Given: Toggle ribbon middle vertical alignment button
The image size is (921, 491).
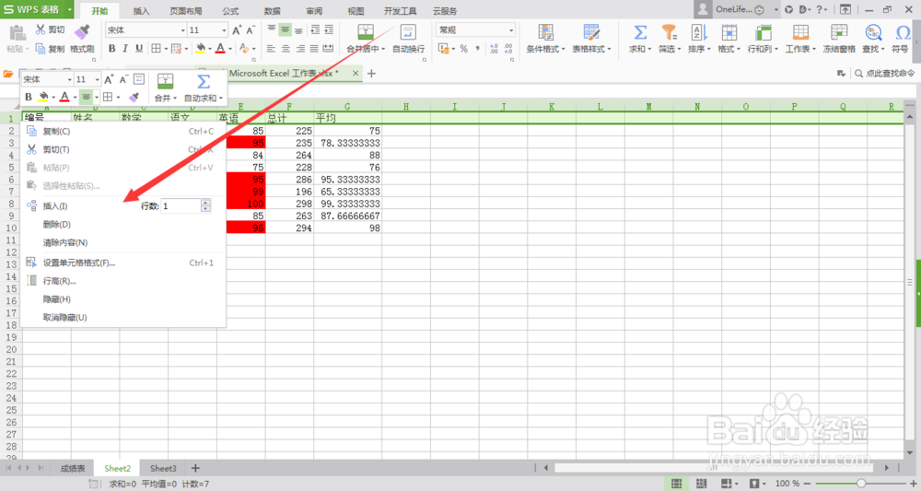Looking at the screenshot, I should [x=285, y=30].
